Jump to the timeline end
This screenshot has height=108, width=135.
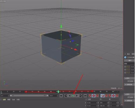click(x=85, y=96)
